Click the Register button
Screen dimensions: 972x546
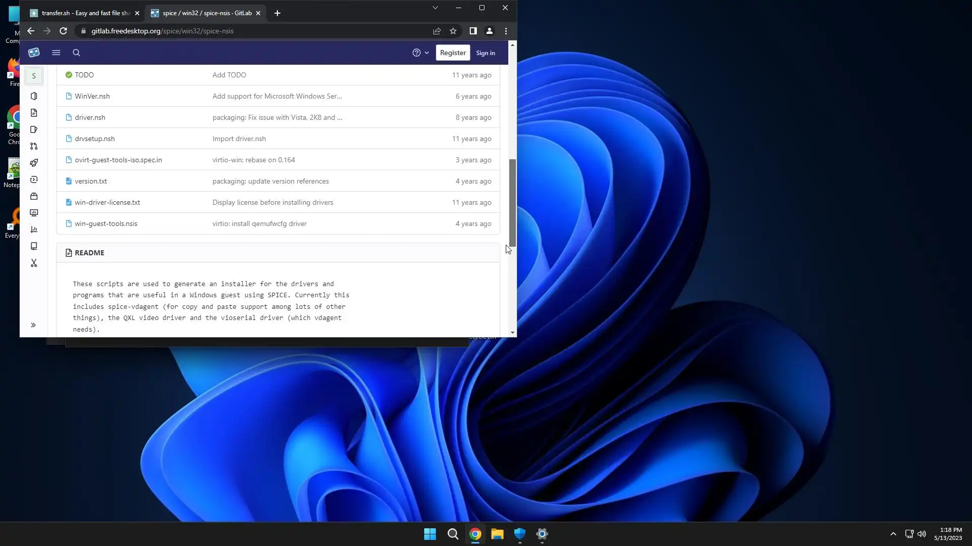click(x=453, y=53)
